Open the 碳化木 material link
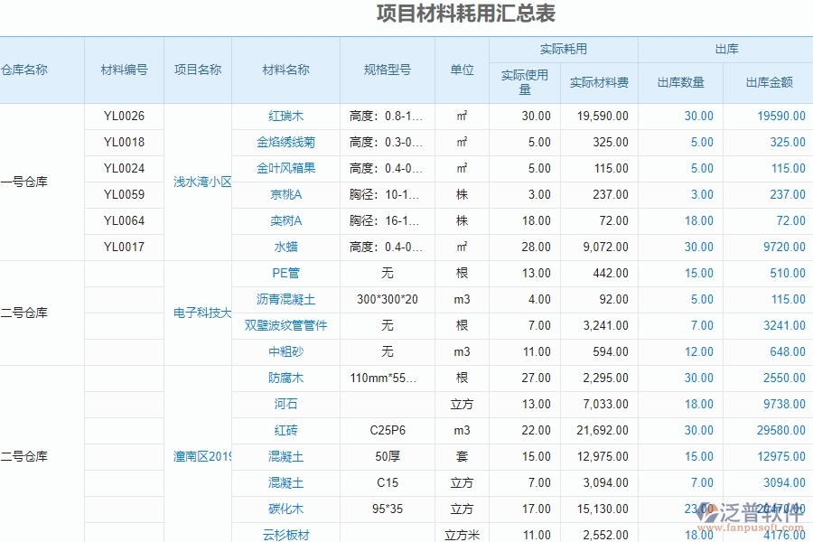The image size is (813, 542). [285, 509]
